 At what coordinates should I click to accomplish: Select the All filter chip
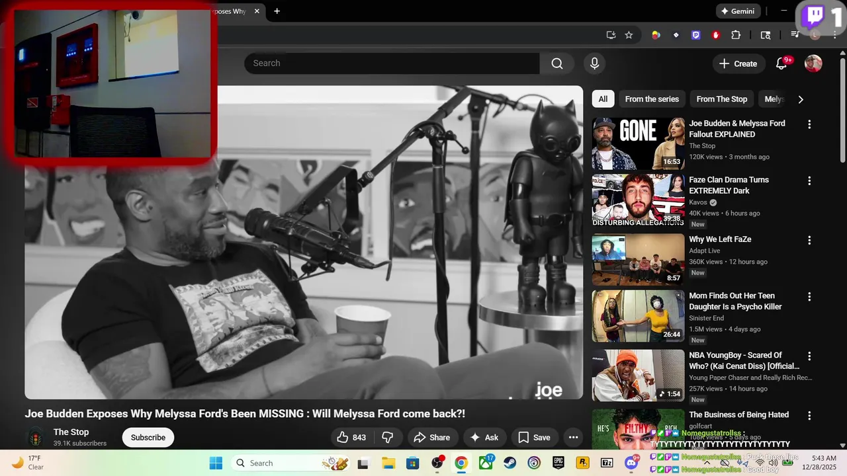click(x=603, y=99)
